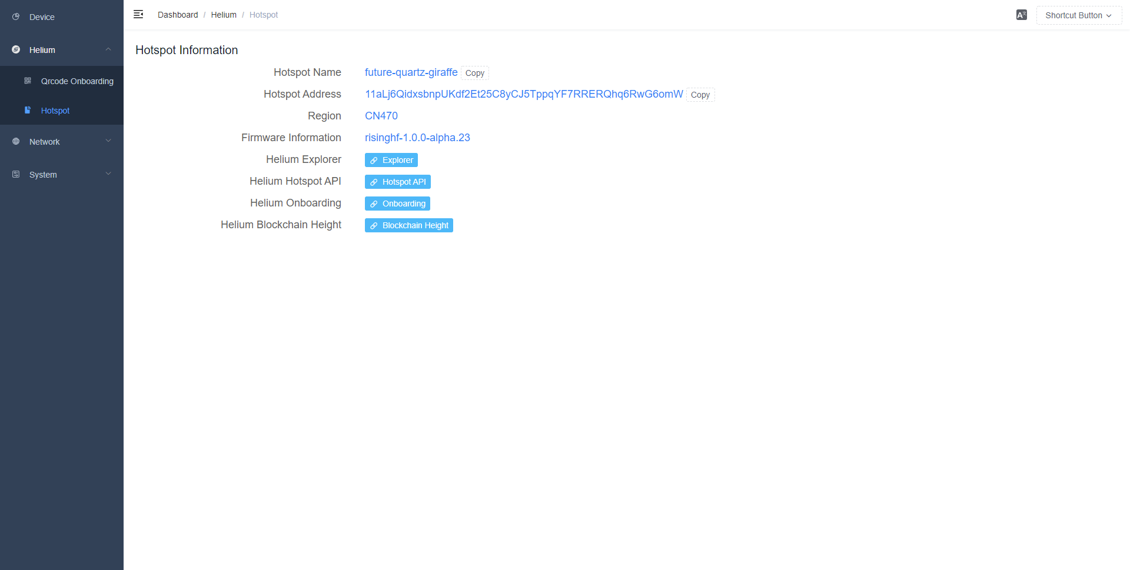The width and height of the screenshot is (1130, 570).
Task: Click the future-quartz-giraffe hotspot name link
Action: 411,72
